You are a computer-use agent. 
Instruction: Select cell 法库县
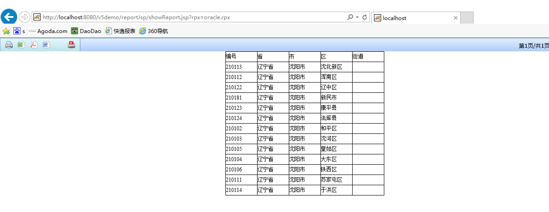click(x=337, y=118)
